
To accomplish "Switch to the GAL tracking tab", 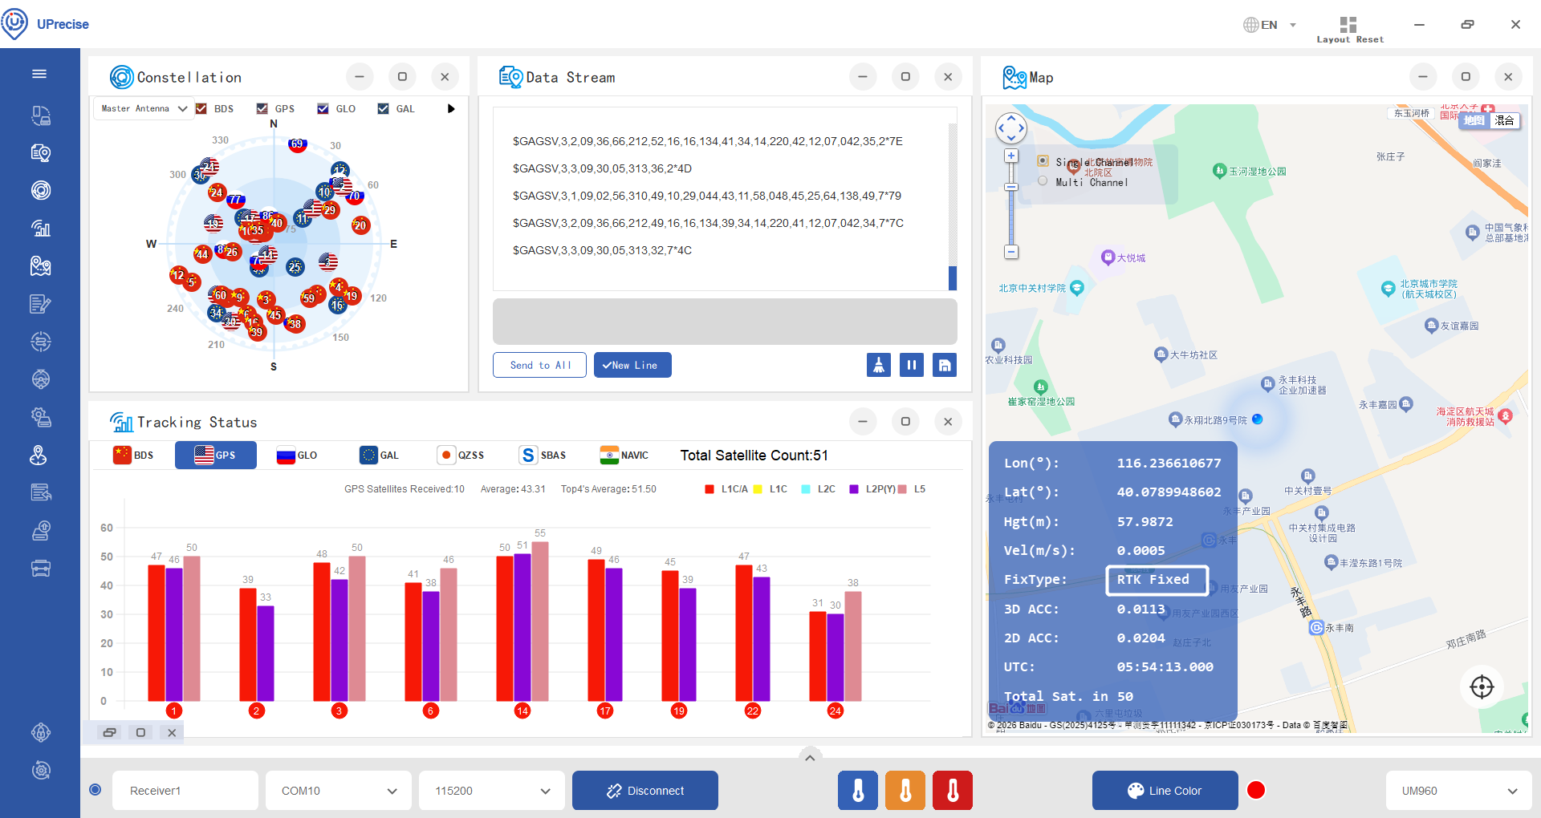I will pyautogui.click(x=380, y=456).
